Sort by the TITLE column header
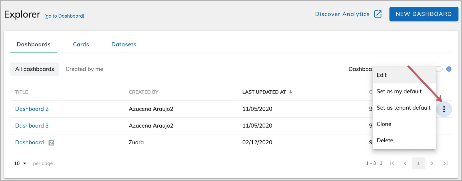Viewport: 462px width, 181px height. pos(22,92)
